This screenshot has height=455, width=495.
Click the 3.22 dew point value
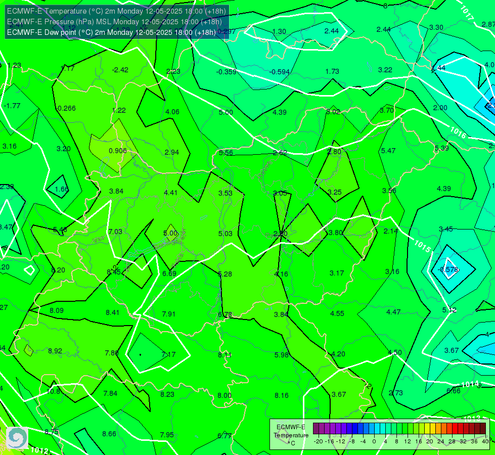coord(385,70)
